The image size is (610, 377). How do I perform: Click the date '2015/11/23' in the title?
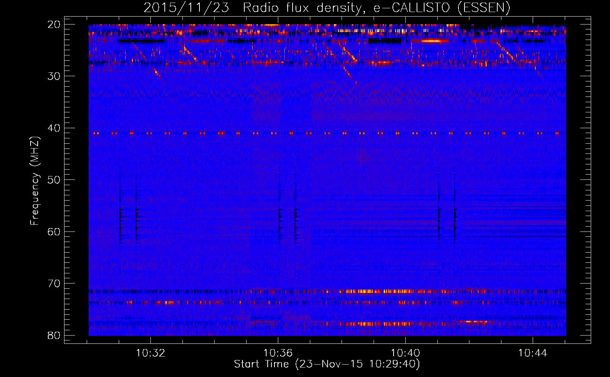tap(186, 8)
